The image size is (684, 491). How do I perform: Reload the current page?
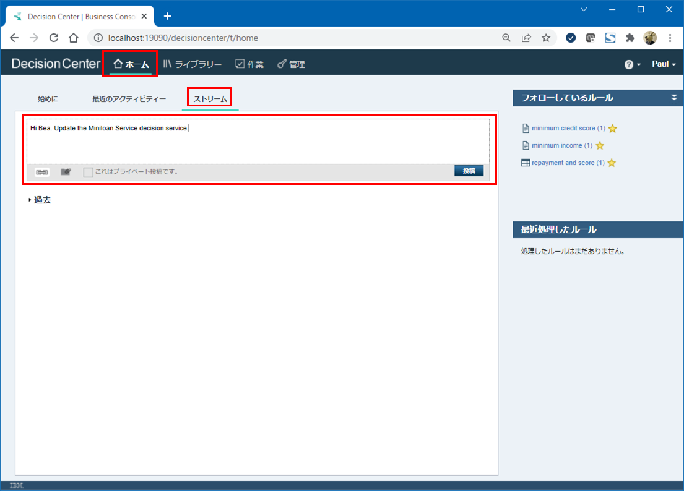[54, 38]
